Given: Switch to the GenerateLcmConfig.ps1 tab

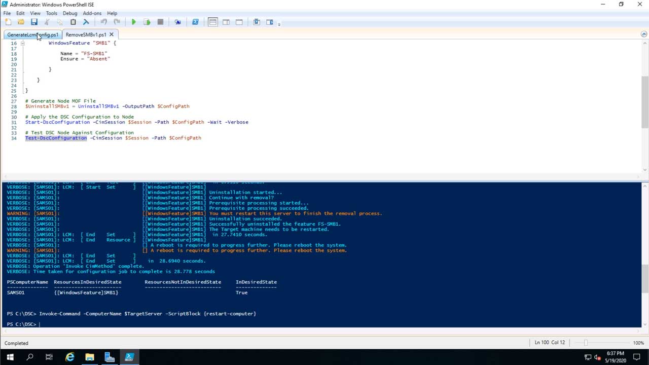Looking at the screenshot, I should (x=32, y=34).
